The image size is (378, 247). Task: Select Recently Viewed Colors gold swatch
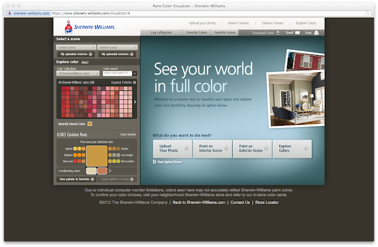click(90, 123)
